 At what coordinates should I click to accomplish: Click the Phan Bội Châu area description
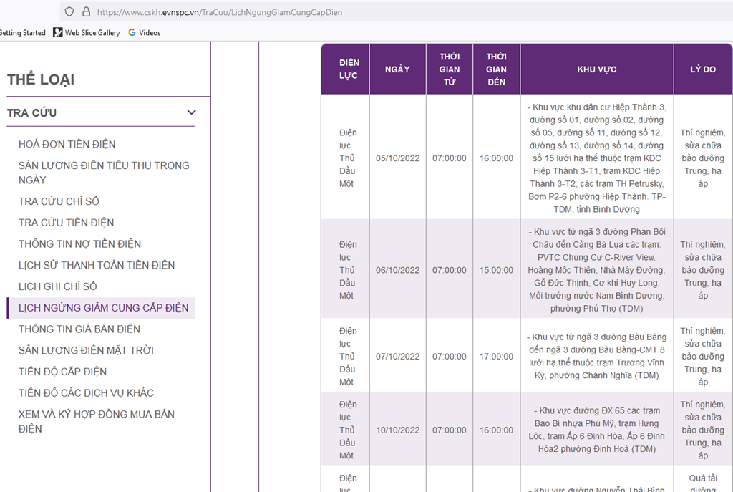point(596,270)
